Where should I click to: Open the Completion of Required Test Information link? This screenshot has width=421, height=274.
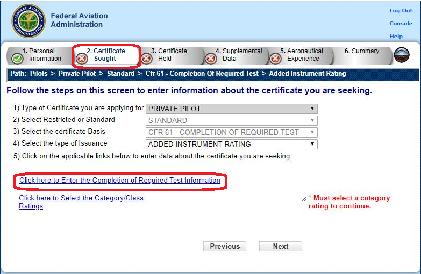pos(120,181)
